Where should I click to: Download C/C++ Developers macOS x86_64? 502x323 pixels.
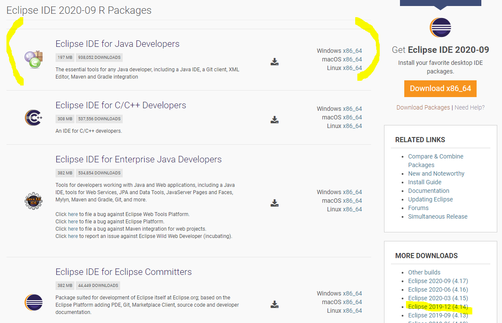352,118
